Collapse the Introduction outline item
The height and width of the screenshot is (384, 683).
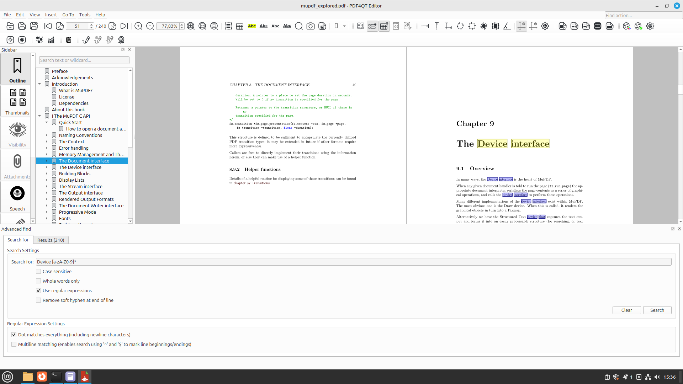(x=39, y=84)
